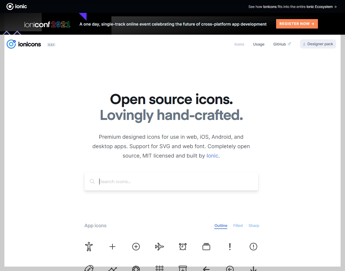
Task: Open the GitHub link
Action: pos(282,44)
